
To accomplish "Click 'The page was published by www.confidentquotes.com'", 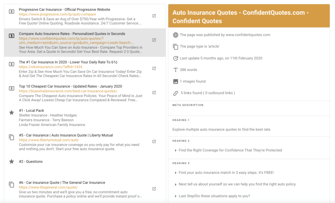I will click(225, 35).
